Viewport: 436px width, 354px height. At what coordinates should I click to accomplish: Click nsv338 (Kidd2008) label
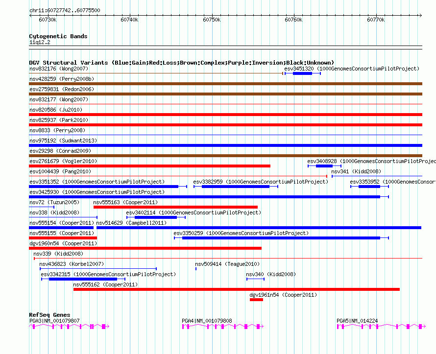pos(54,212)
